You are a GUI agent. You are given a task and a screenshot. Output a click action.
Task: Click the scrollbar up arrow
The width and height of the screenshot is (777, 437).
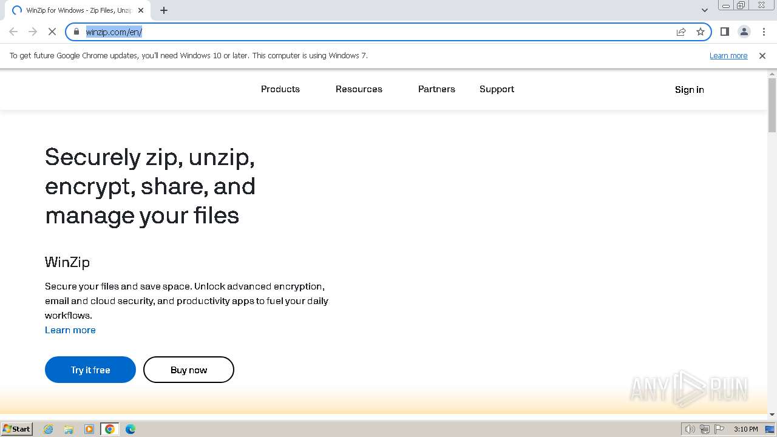(772, 73)
